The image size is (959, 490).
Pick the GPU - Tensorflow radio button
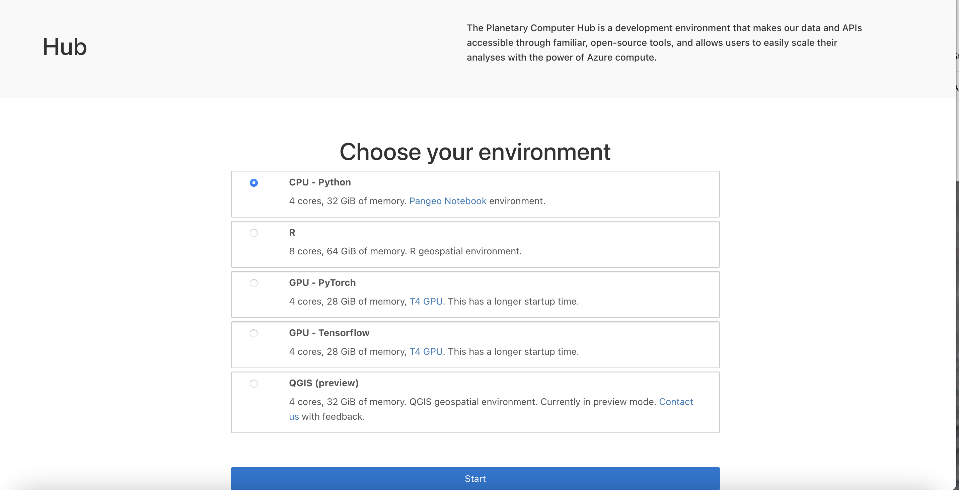tap(253, 333)
